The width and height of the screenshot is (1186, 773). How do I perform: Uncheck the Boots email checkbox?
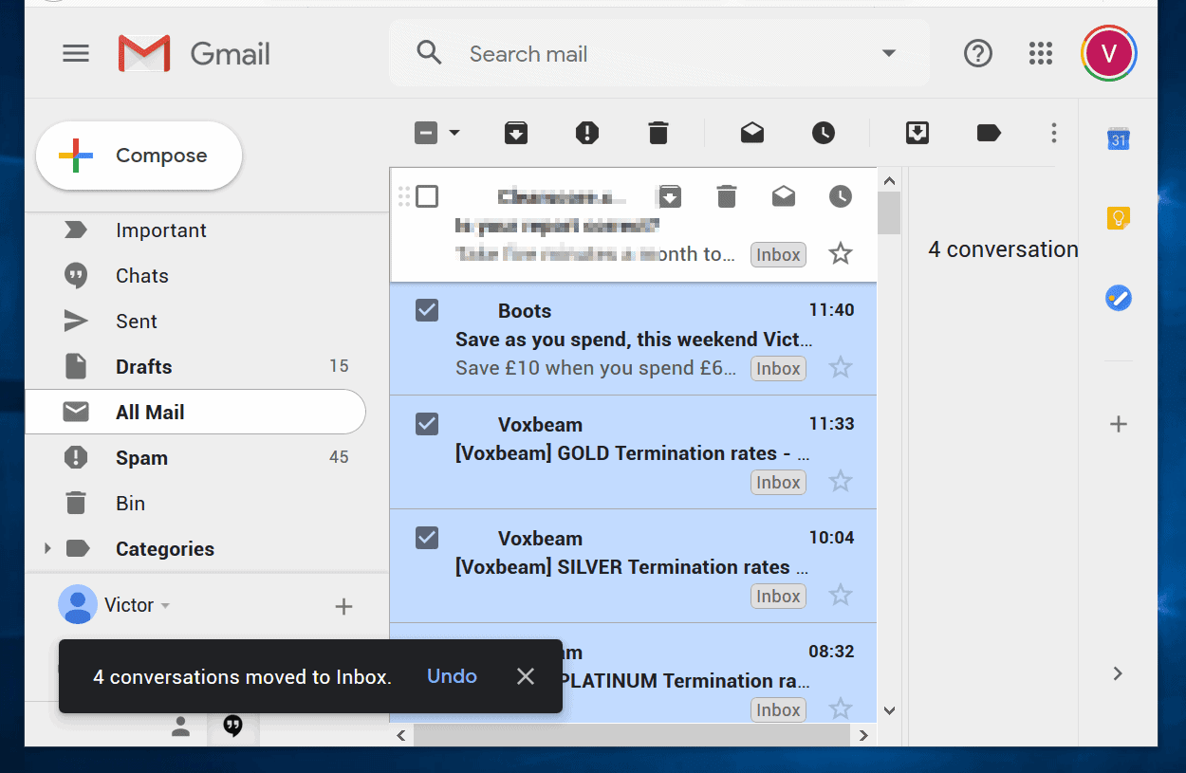(x=426, y=310)
